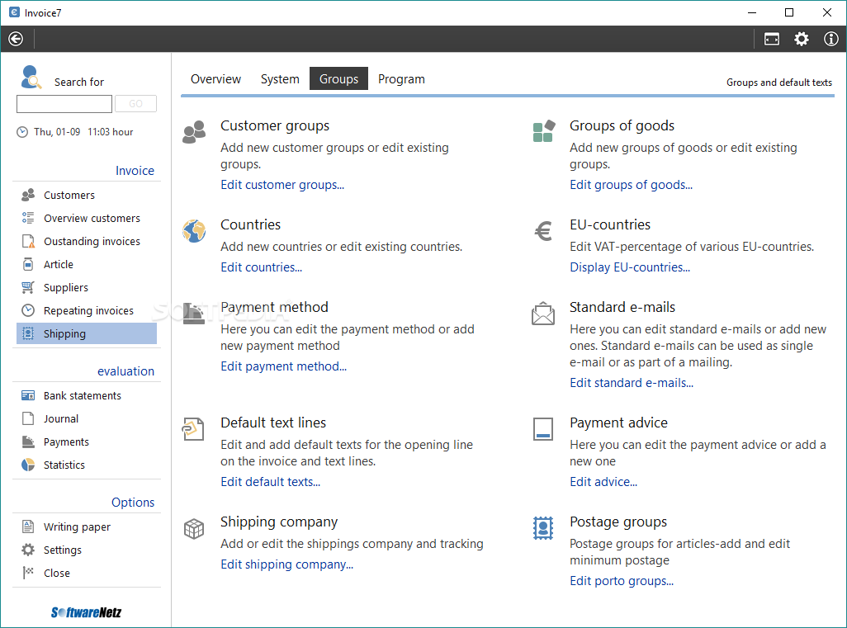This screenshot has width=847, height=628.
Task: Click the GO search button
Action: point(135,104)
